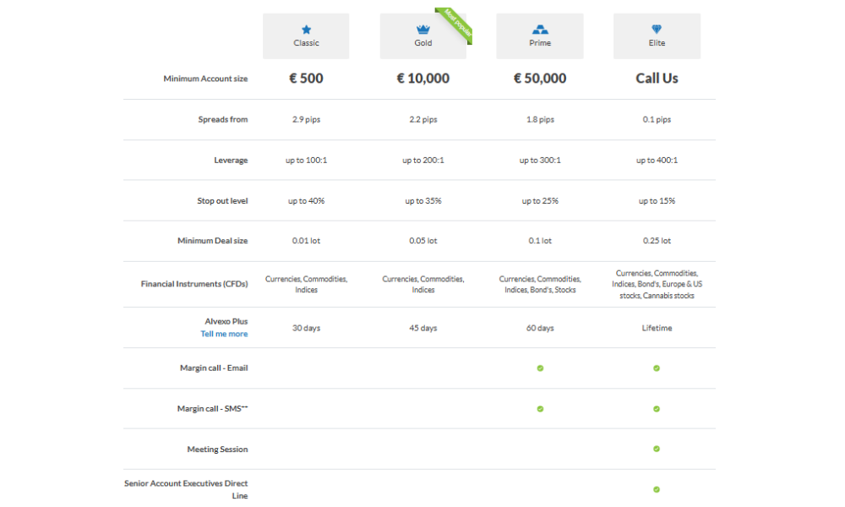Screen dimensions: 845x507
Task: Click the € 500 minimum account price
Action: click(x=306, y=79)
